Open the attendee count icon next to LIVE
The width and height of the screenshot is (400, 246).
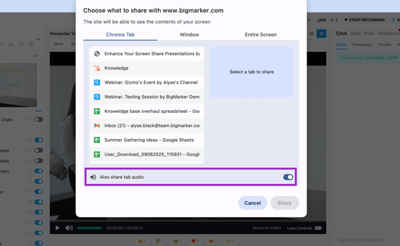click(x=334, y=20)
